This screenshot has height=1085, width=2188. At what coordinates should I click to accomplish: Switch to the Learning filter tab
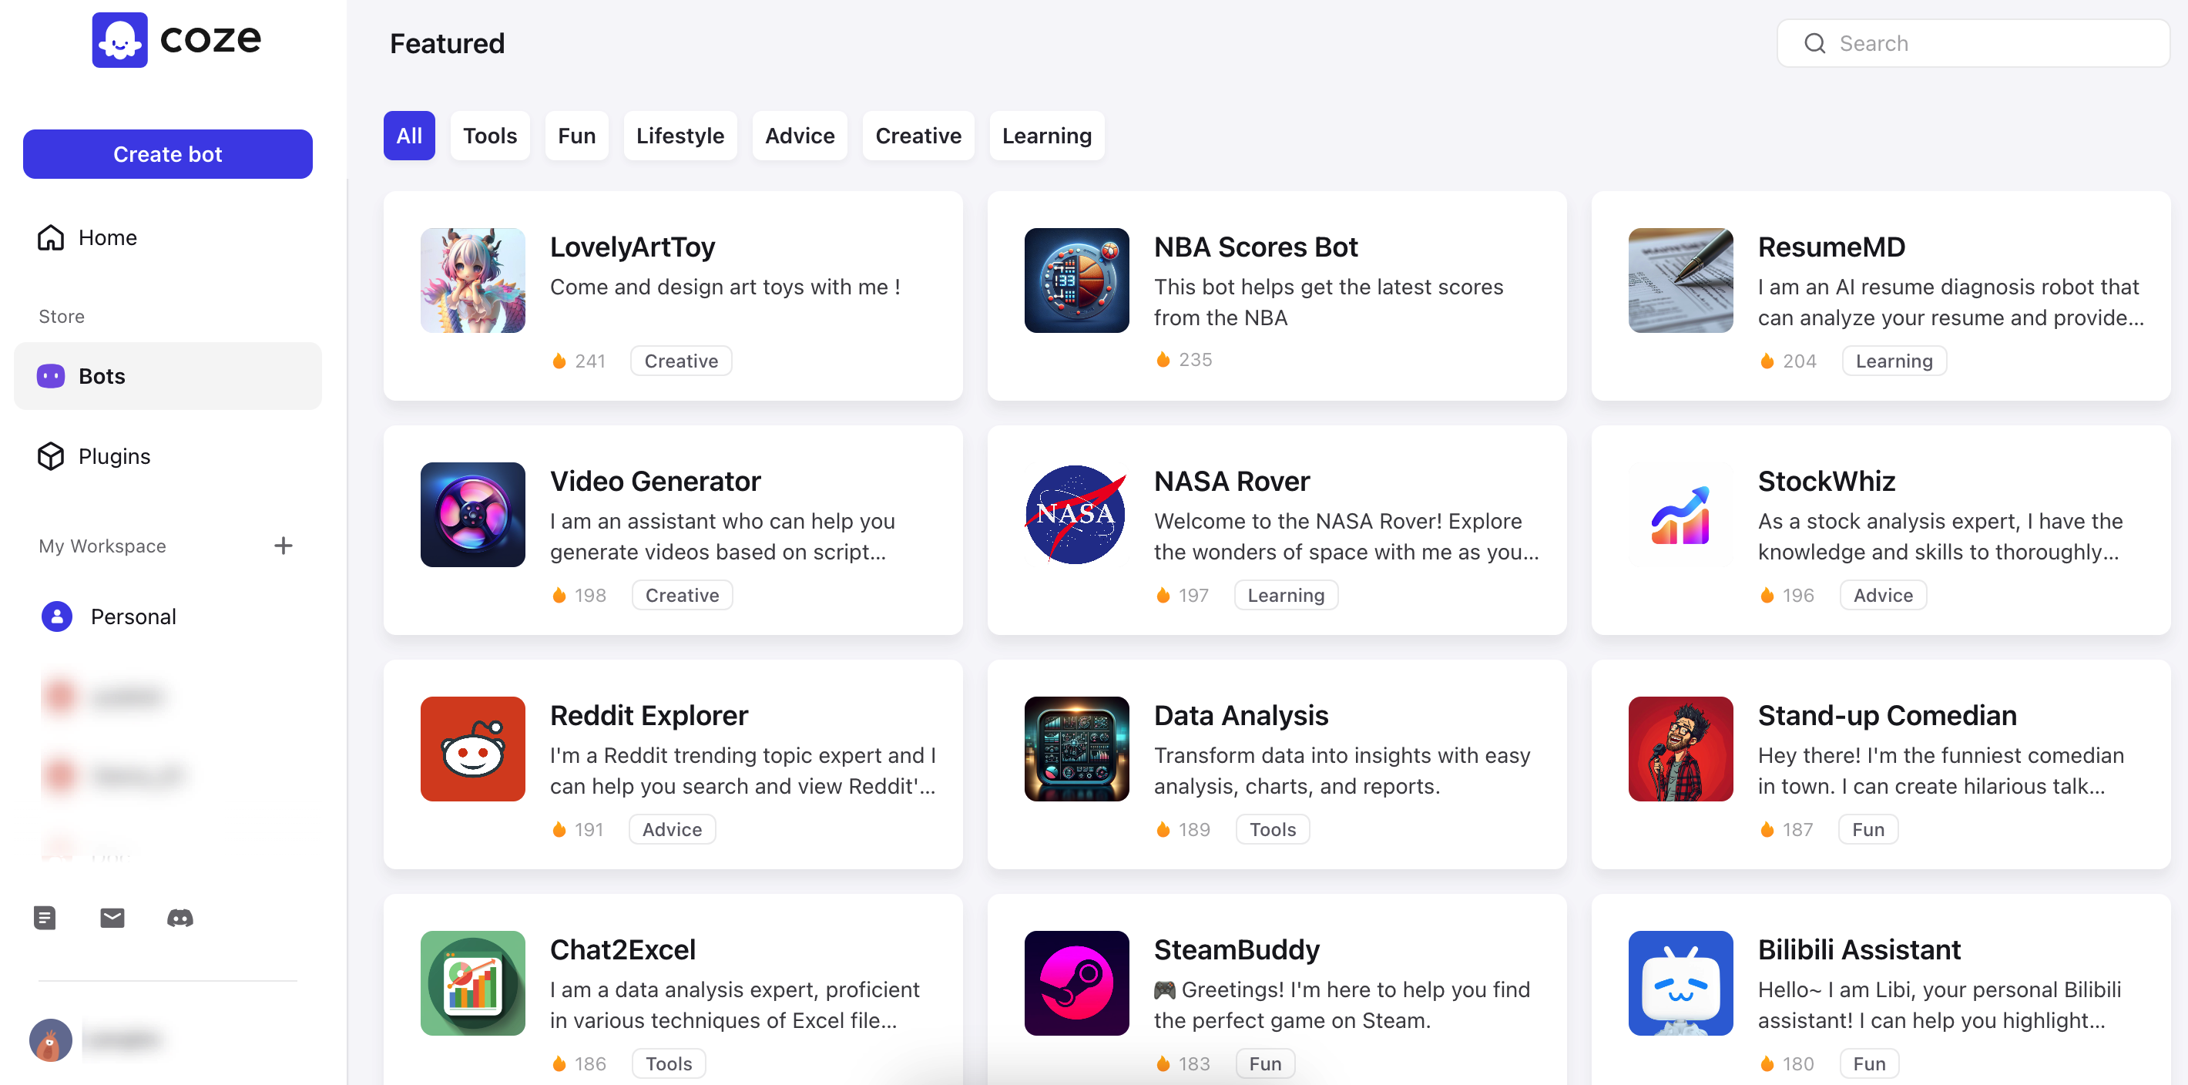[1046, 135]
